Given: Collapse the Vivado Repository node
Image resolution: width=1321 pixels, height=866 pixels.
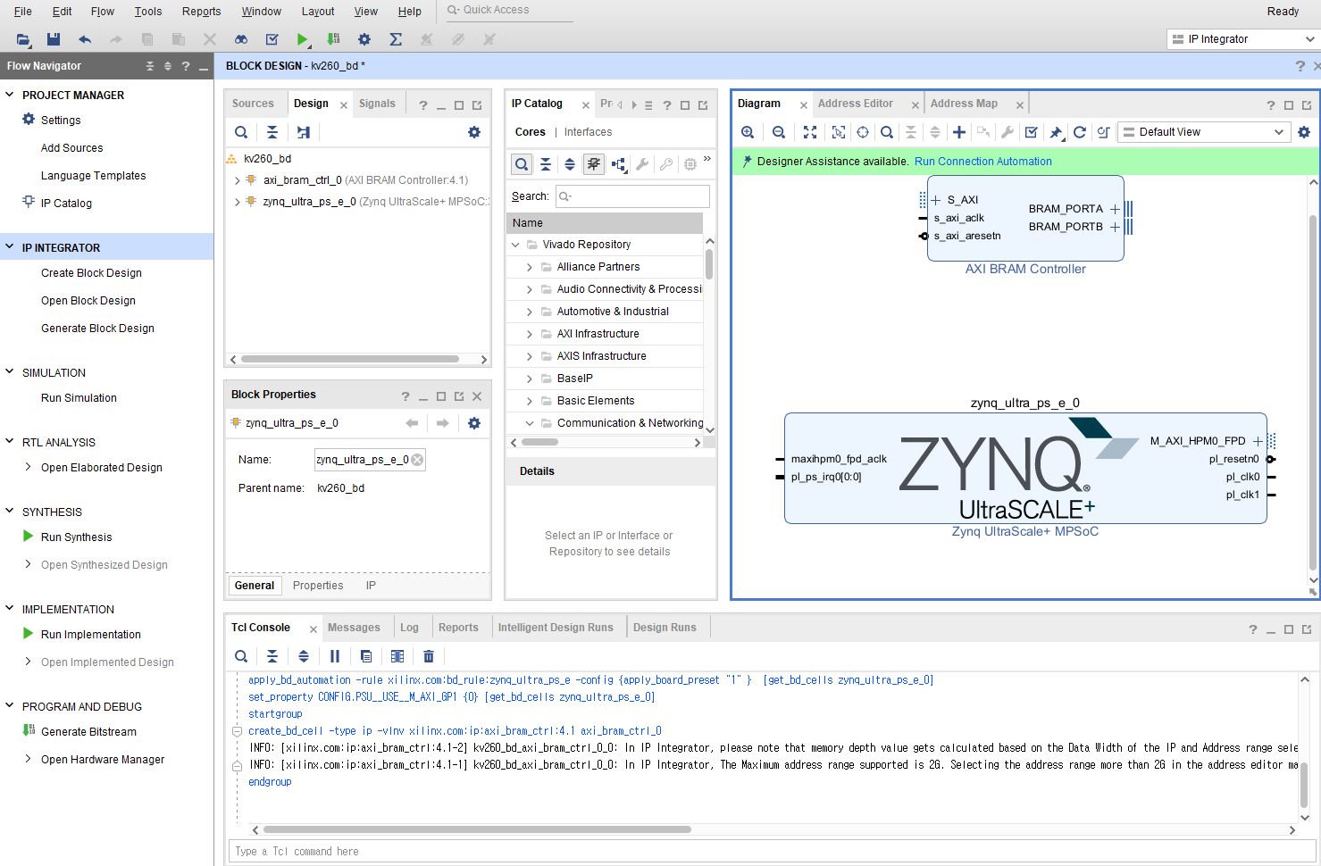Looking at the screenshot, I should pos(515,245).
